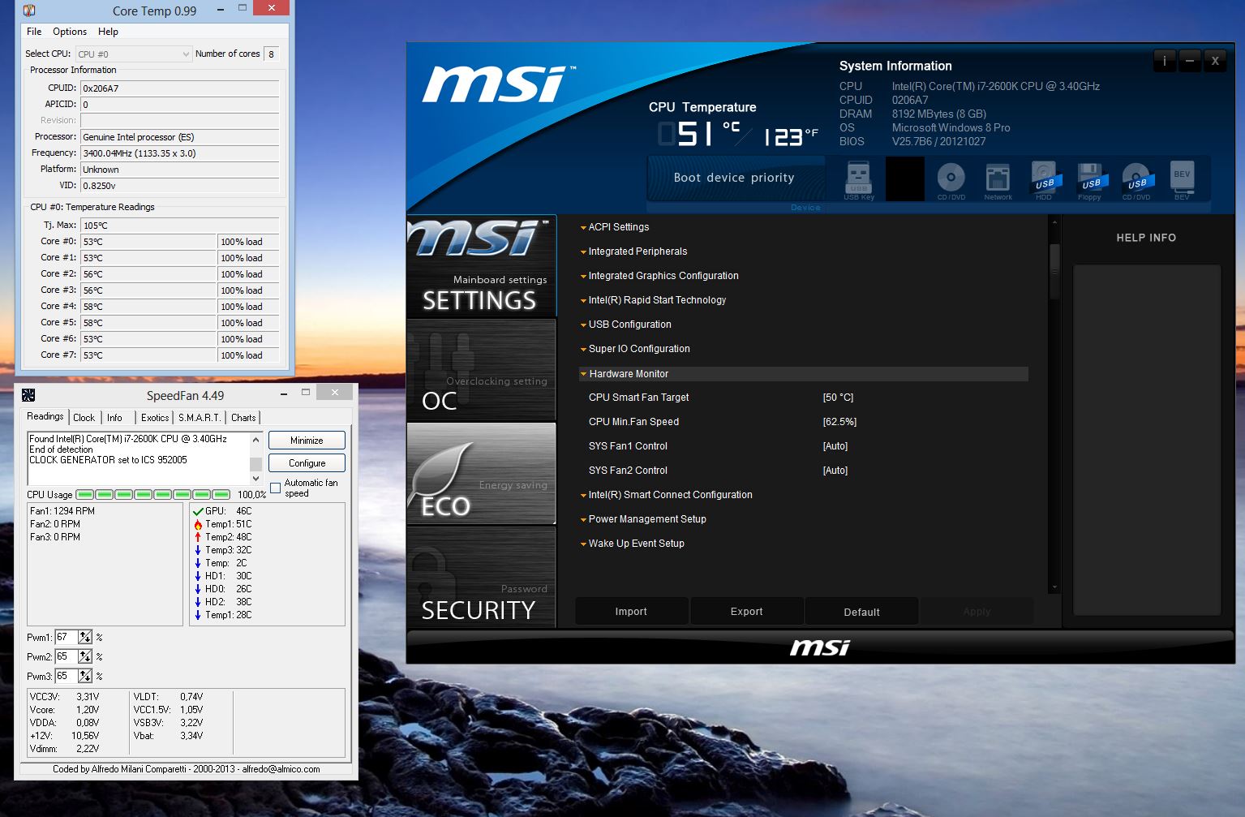Screen dimensions: 1245x817
Task: Switch to the Charts tab in SpeedFan
Action: pyautogui.click(x=243, y=418)
